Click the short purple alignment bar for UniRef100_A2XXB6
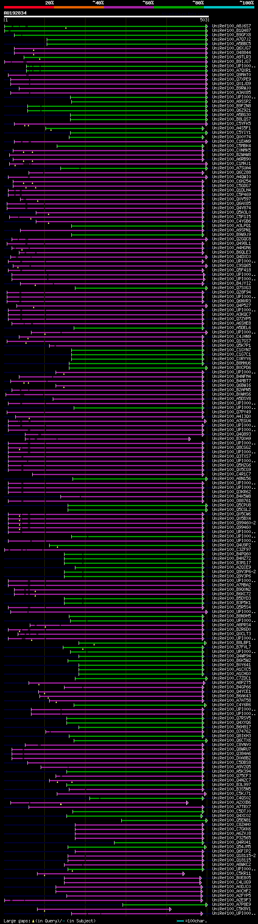 point(100,802)
